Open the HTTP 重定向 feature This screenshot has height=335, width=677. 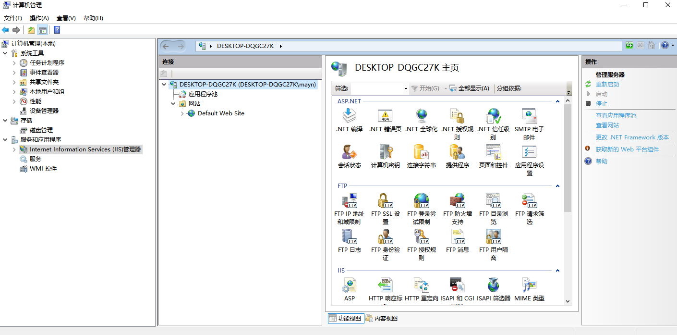pyautogui.click(x=421, y=287)
